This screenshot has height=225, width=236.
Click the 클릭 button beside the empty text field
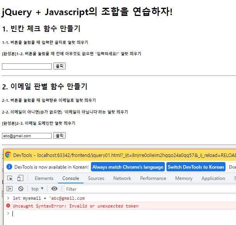(x=59, y=66)
